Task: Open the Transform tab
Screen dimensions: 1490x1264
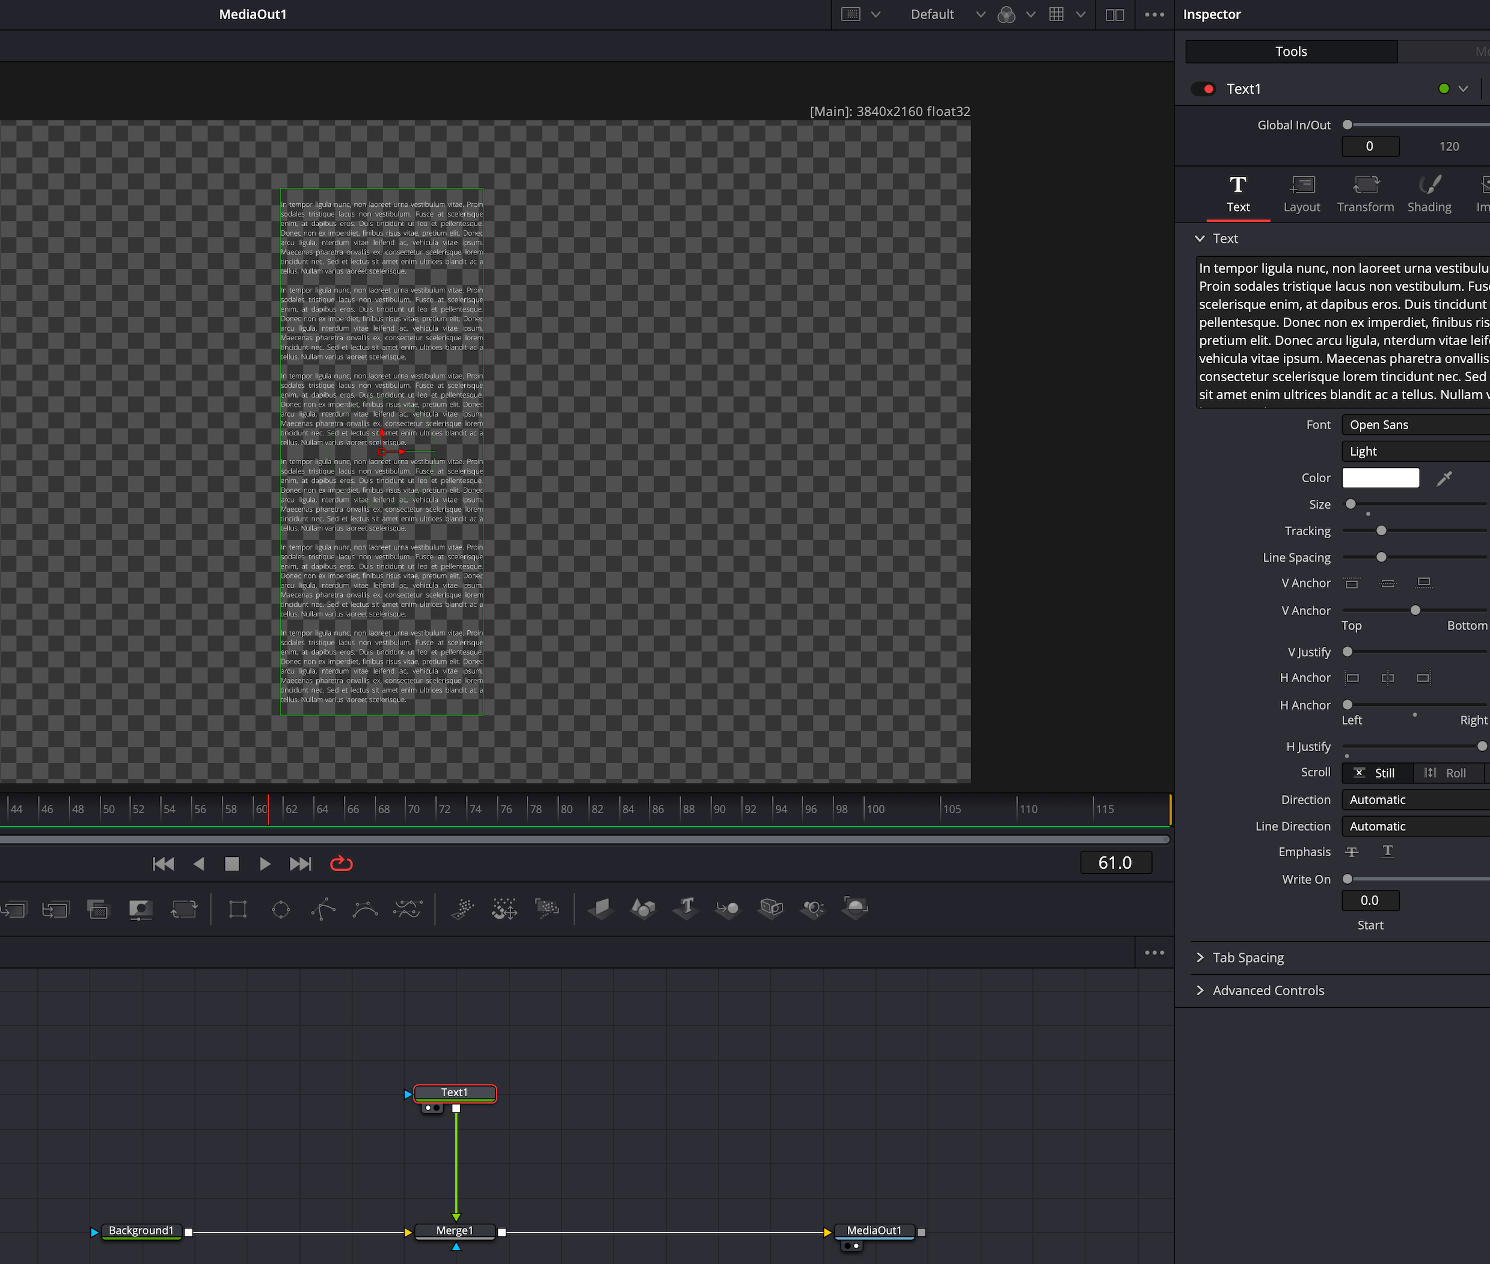Action: tap(1366, 194)
